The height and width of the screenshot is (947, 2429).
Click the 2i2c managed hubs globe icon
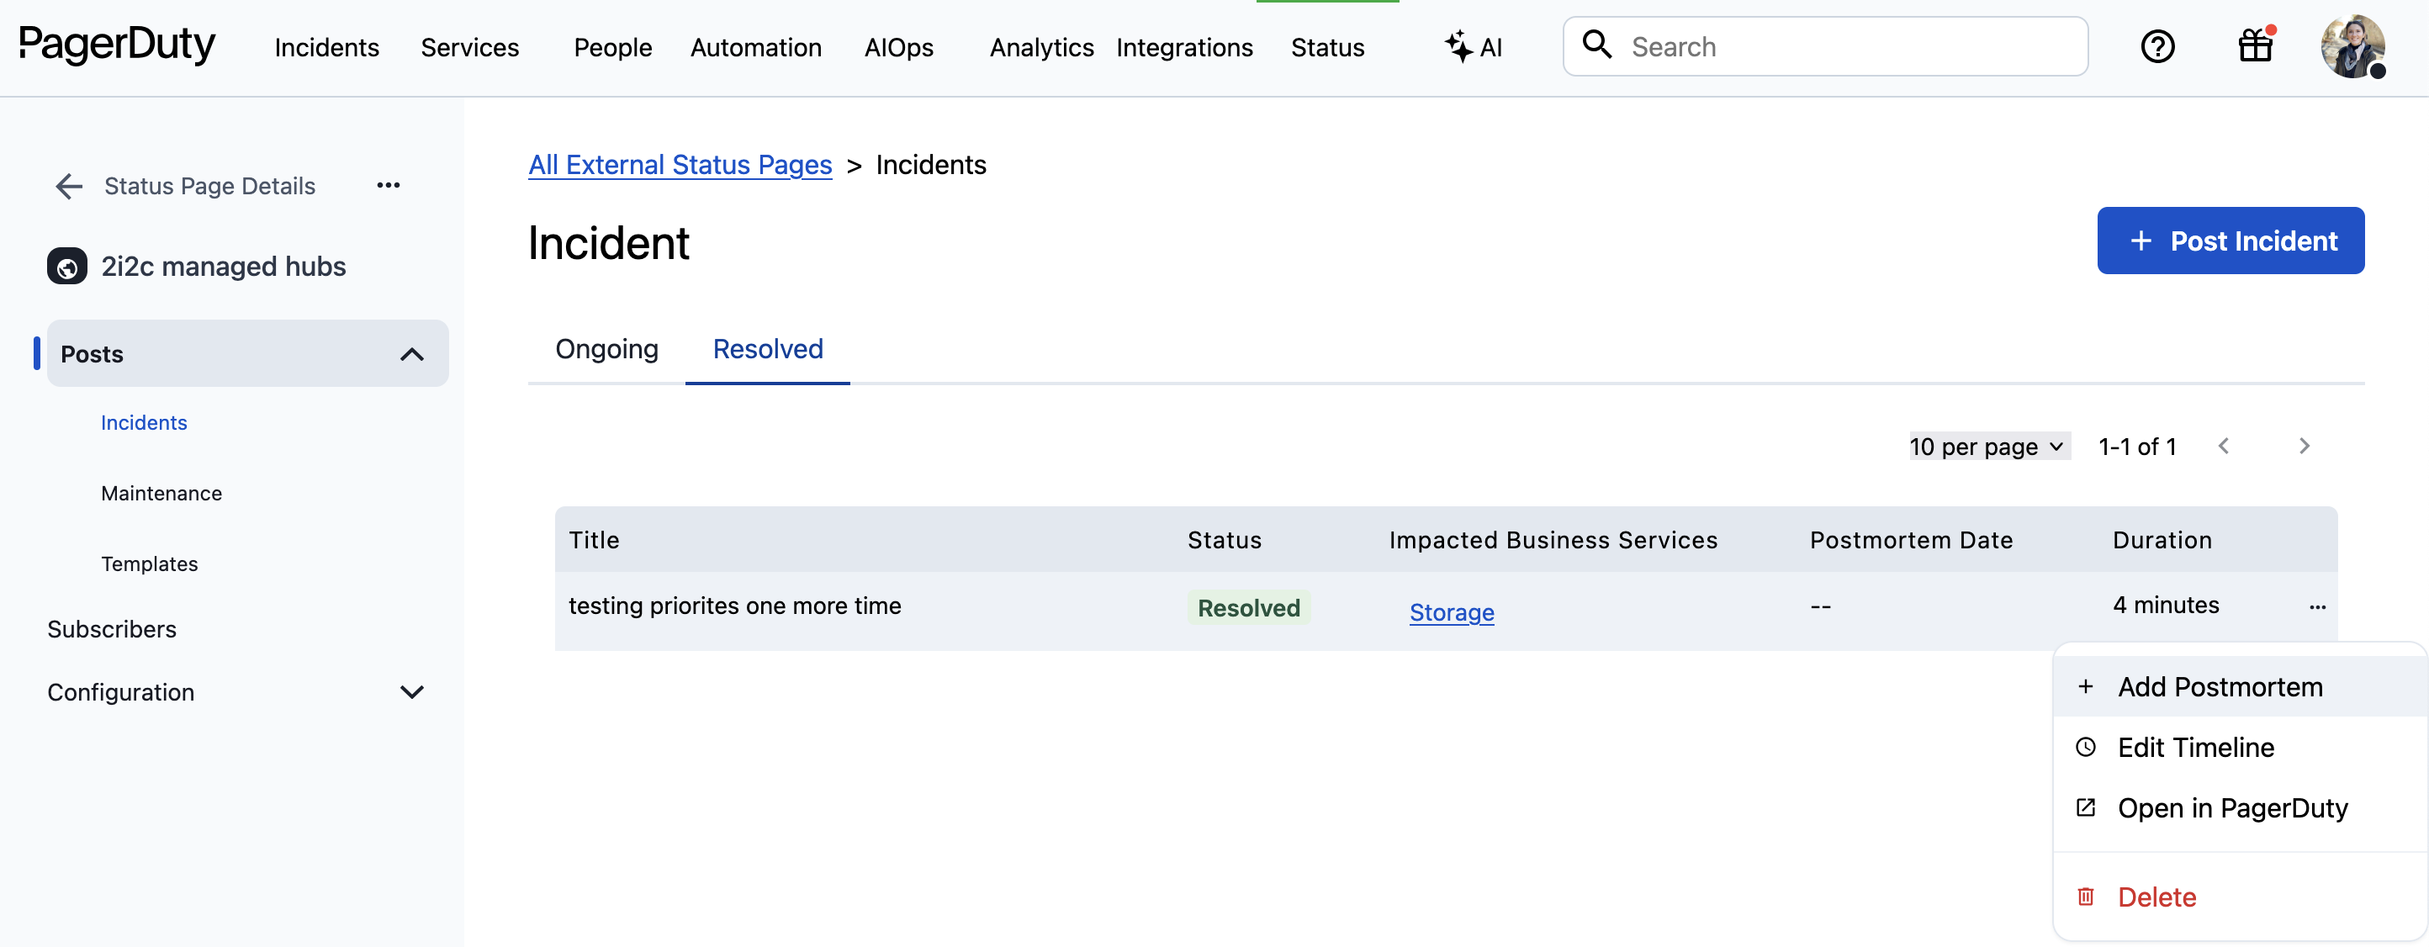tap(67, 267)
